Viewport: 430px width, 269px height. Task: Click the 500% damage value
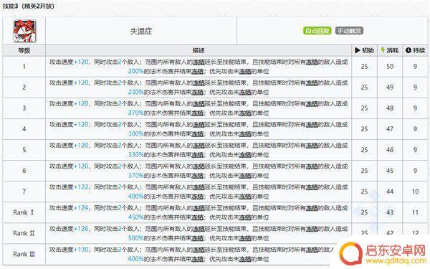[x=135, y=238]
